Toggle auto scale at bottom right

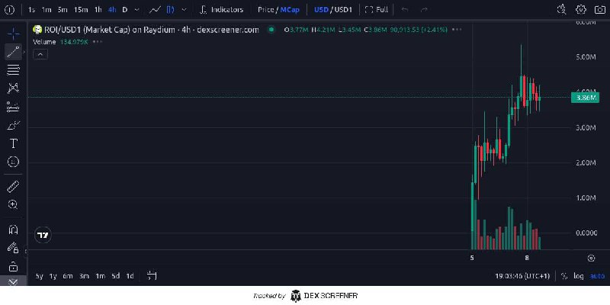[597, 276]
